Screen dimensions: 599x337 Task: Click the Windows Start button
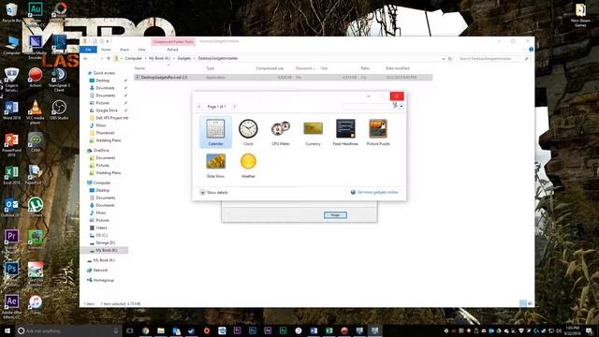tap(7, 330)
